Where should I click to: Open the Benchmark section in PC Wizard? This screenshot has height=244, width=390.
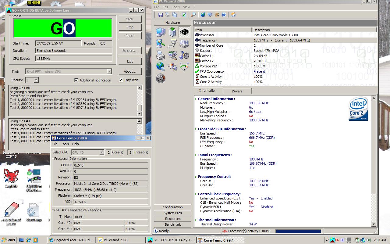[x=173, y=224]
